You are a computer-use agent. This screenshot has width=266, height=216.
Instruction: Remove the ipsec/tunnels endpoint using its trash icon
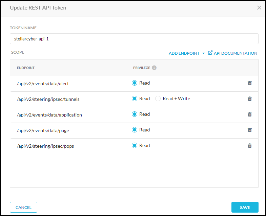coord(250,99)
